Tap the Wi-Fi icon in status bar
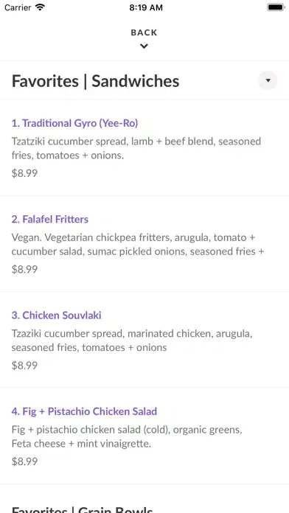This screenshot has width=289, height=513. (41, 7)
